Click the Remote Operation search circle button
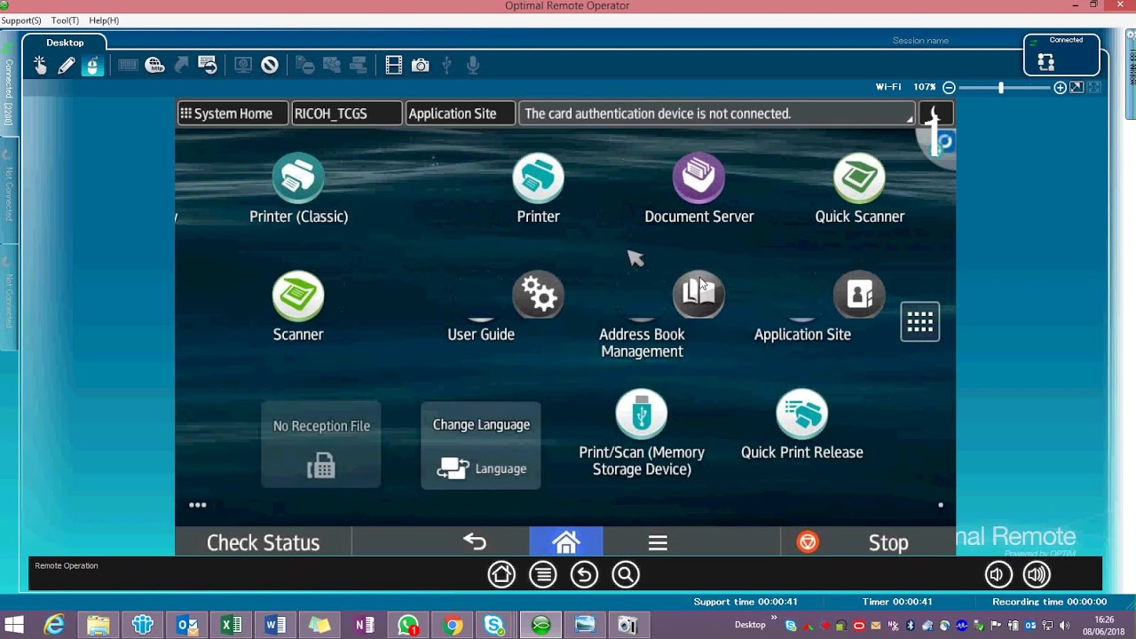 point(626,574)
